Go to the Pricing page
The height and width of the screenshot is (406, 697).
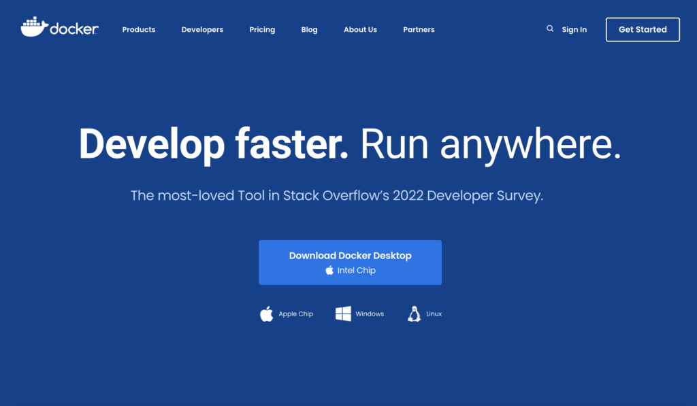[262, 30]
